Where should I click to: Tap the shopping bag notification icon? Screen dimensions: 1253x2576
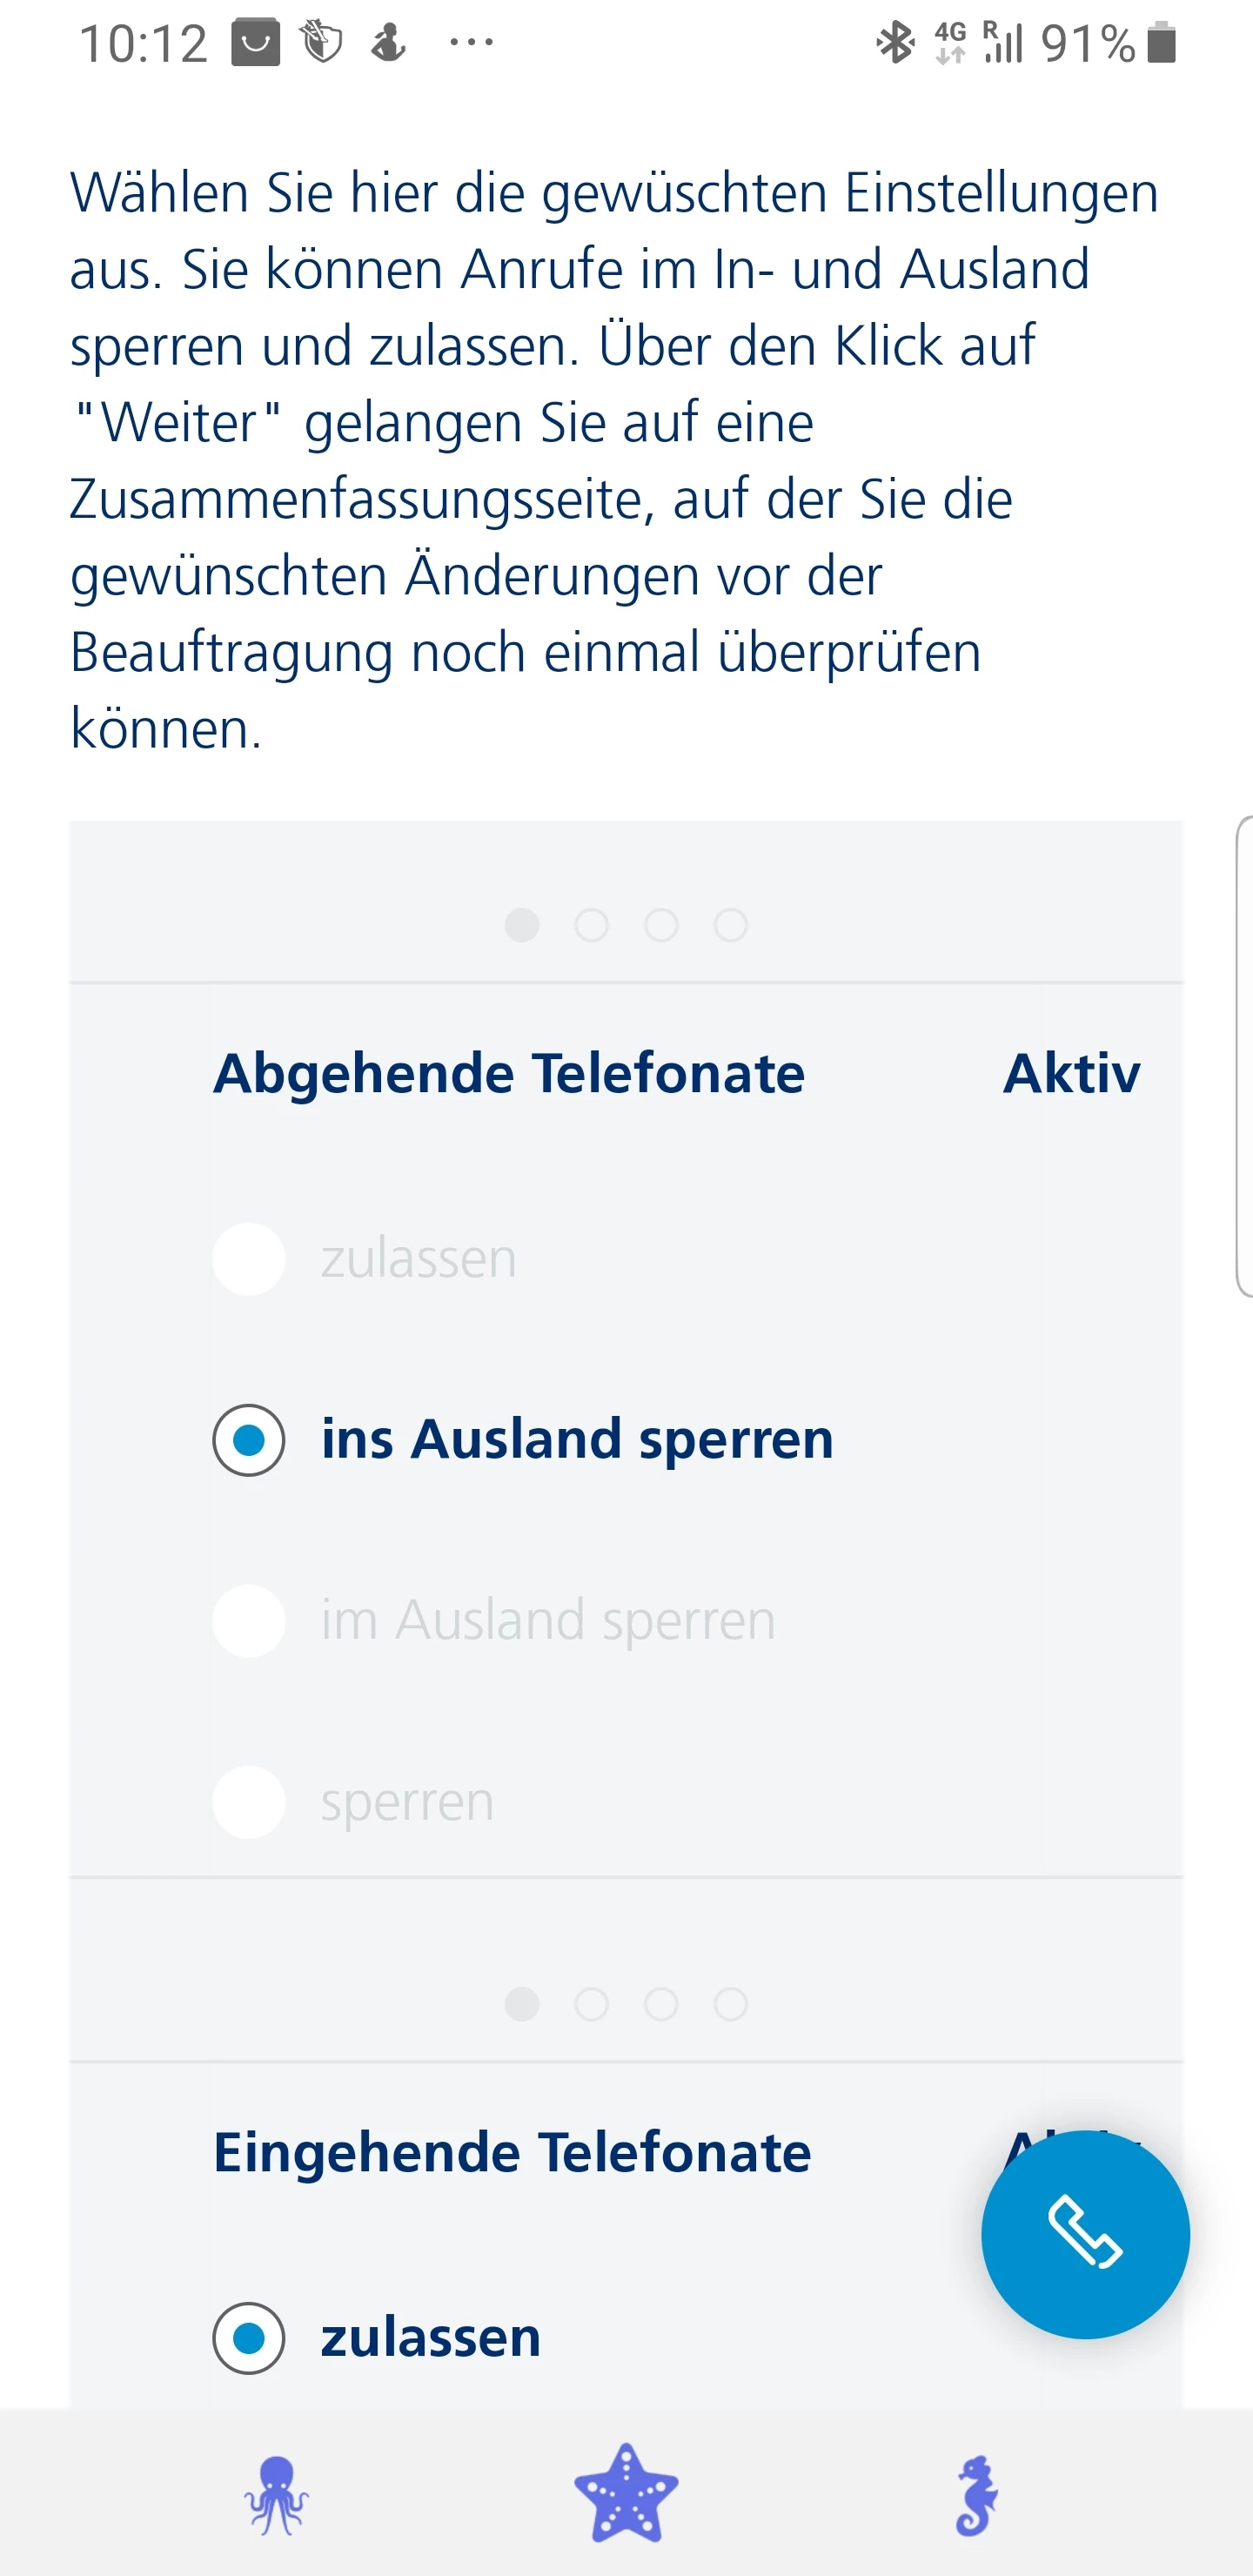256,43
